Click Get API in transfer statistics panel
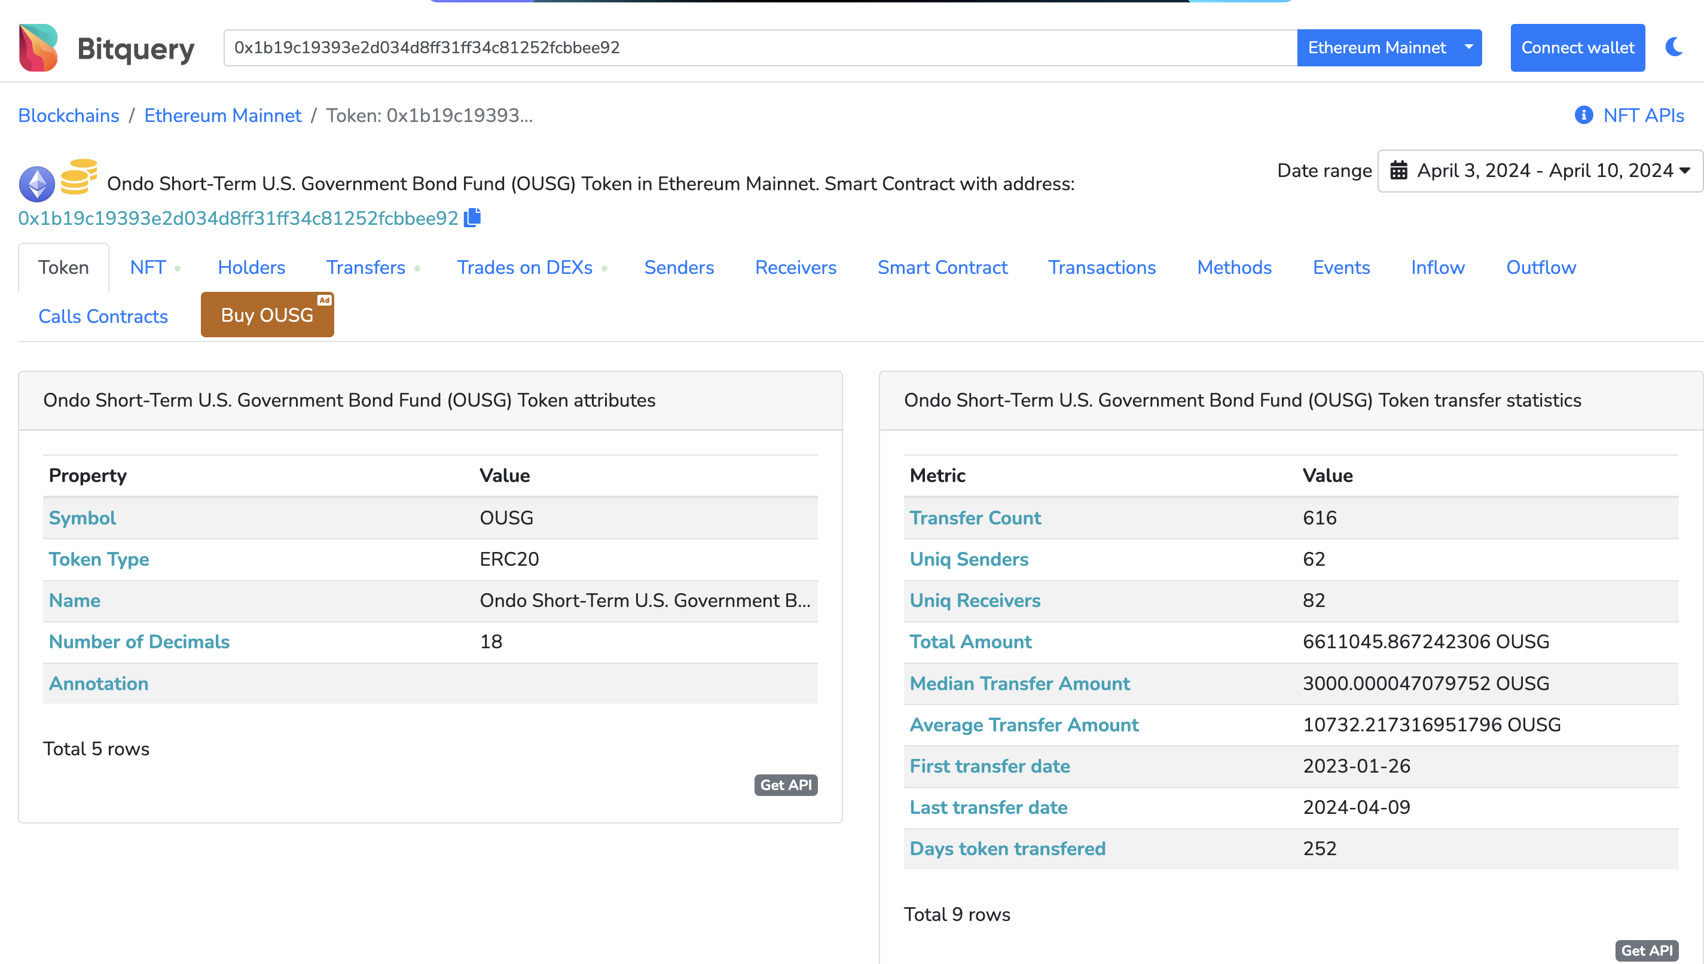The image size is (1704, 964). (x=1647, y=950)
